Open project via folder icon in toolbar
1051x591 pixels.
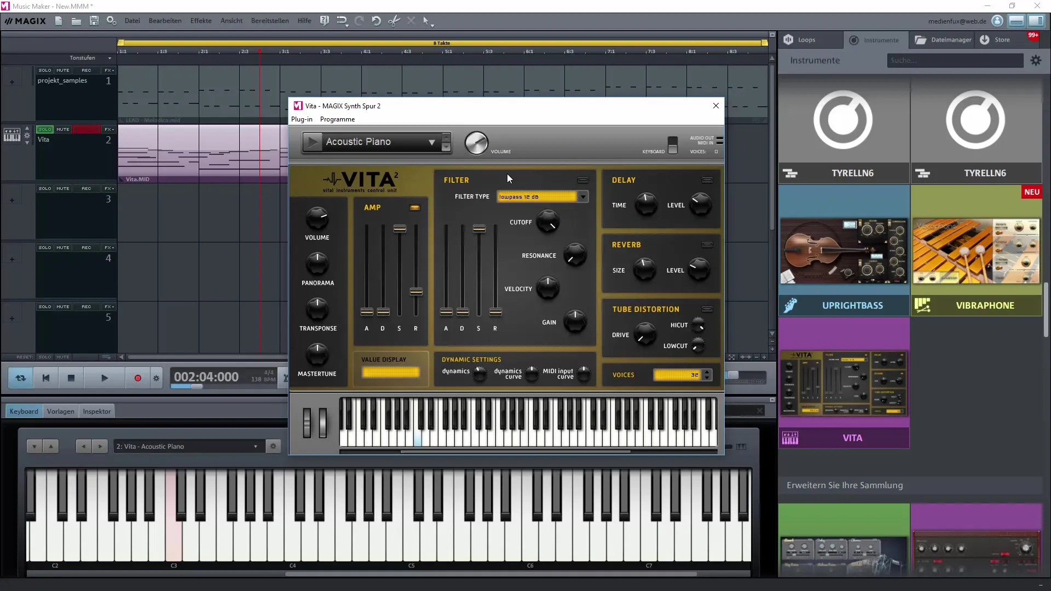click(76, 21)
